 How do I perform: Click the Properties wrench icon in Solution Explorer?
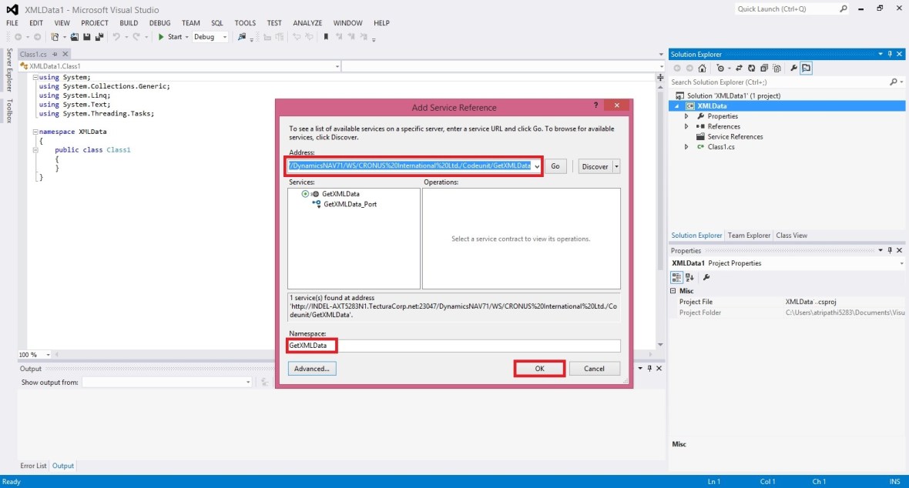(793, 68)
